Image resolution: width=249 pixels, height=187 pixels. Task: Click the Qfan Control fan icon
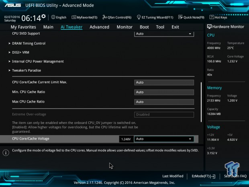coord(105,17)
